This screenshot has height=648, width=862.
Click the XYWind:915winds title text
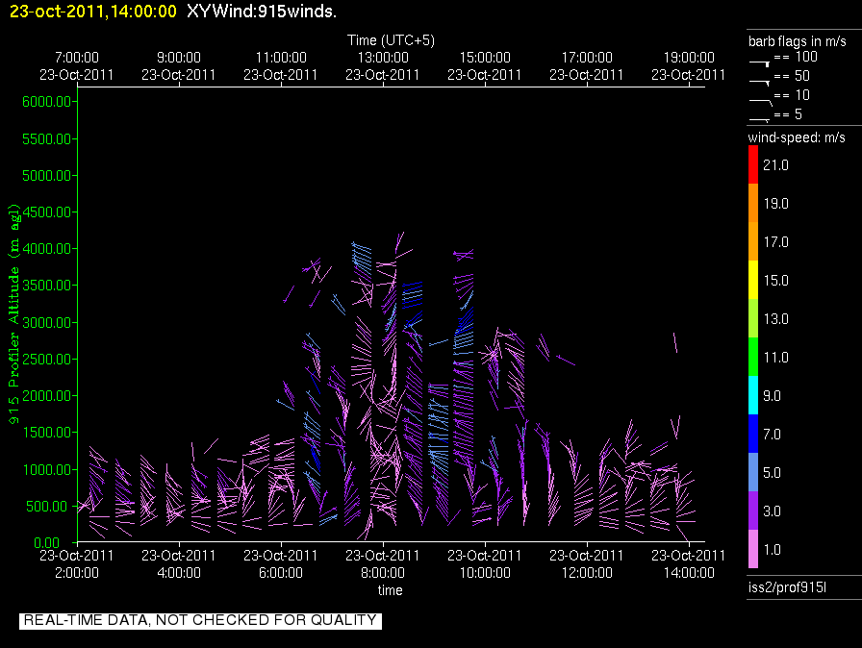[x=262, y=11]
